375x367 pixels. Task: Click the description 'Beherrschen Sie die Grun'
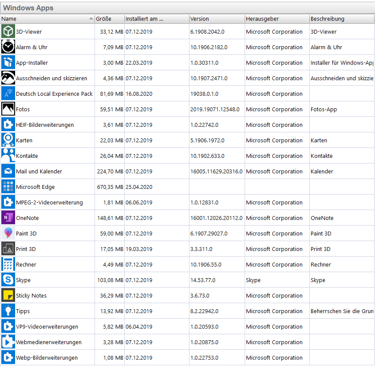coord(342,311)
